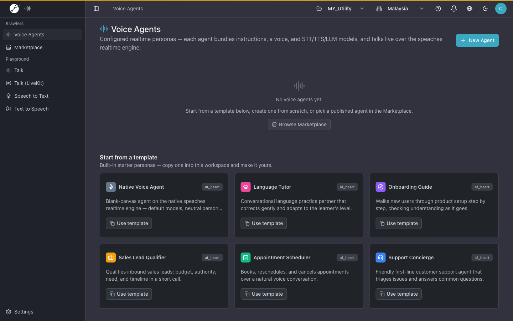Click the Krawlers logo icon
This screenshot has height=321, width=513.
(x=14, y=9)
